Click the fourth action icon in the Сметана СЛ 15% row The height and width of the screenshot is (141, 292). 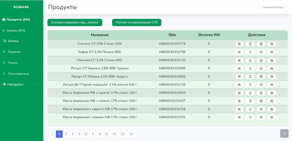(x=272, y=44)
